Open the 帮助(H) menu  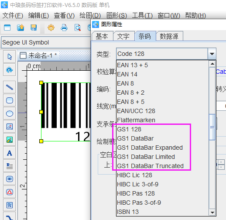point(195,15)
